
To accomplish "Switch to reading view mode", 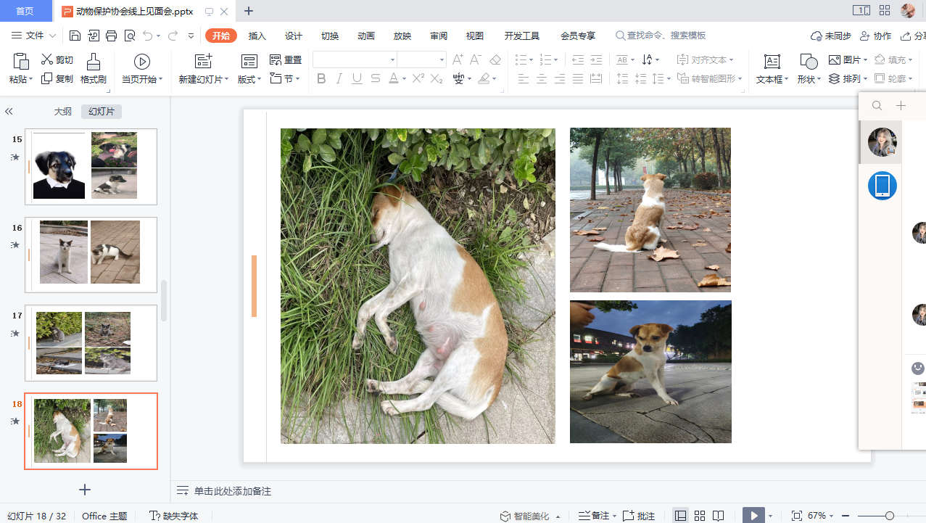I will click(718, 515).
